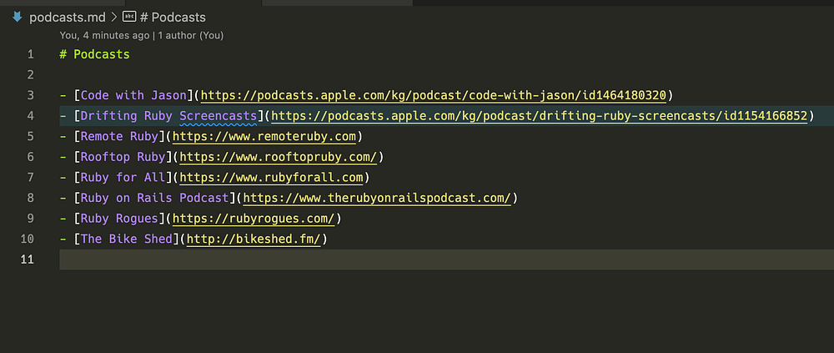This screenshot has height=353, width=834.
Task: Place cursor in empty line 11
Action: coord(447,260)
